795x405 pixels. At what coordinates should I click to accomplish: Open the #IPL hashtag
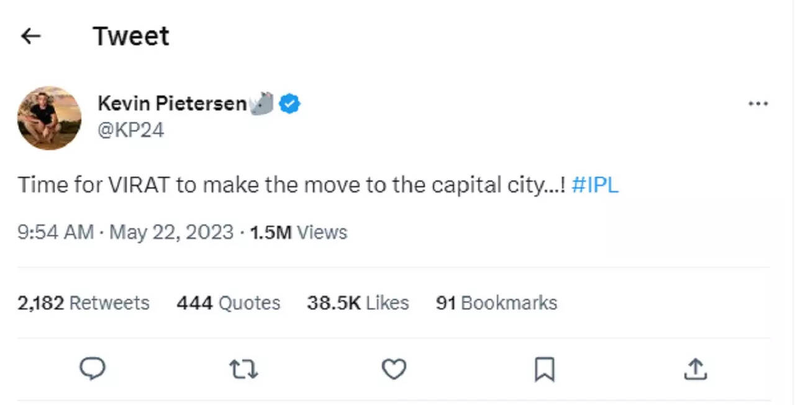[595, 185]
